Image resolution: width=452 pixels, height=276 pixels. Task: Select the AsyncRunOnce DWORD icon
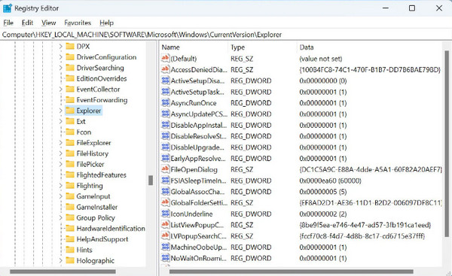tap(165, 103)
